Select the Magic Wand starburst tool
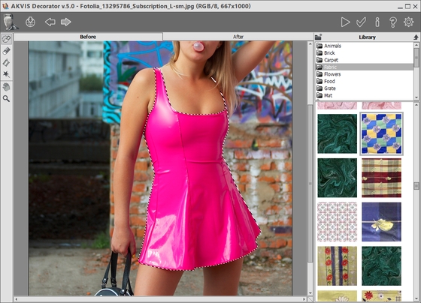 click(x=7, y=74)
